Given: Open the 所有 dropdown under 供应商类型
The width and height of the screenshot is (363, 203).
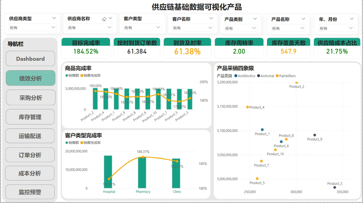Looking at the screenshot, I should tap(32, 27).
